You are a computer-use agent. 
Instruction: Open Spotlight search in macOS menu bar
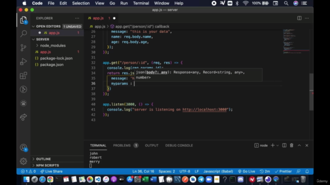pyautogui.click(x=286, y=3)
